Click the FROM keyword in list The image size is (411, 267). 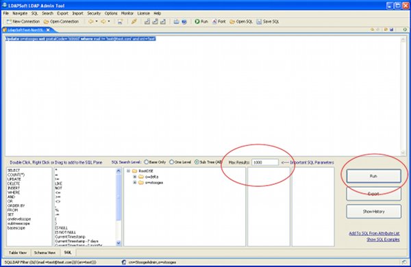(12, 210)
